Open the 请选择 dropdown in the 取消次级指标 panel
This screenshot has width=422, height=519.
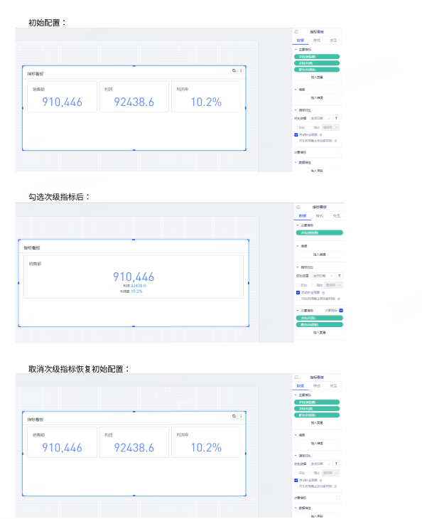tap(330, 473)
